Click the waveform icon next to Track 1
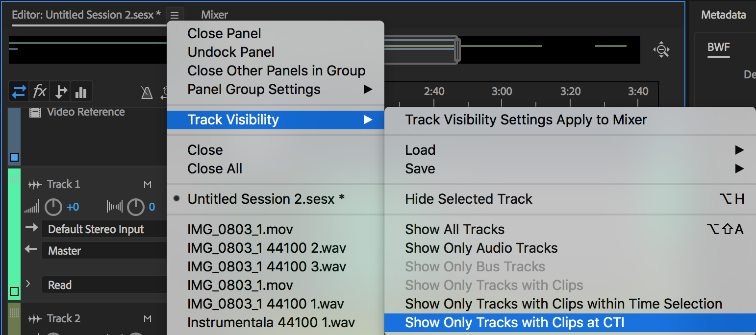 point(33,184)
